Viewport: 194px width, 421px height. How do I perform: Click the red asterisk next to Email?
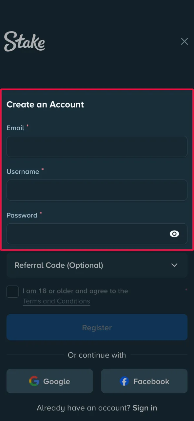pyautogui.click(x=28, y=126)
